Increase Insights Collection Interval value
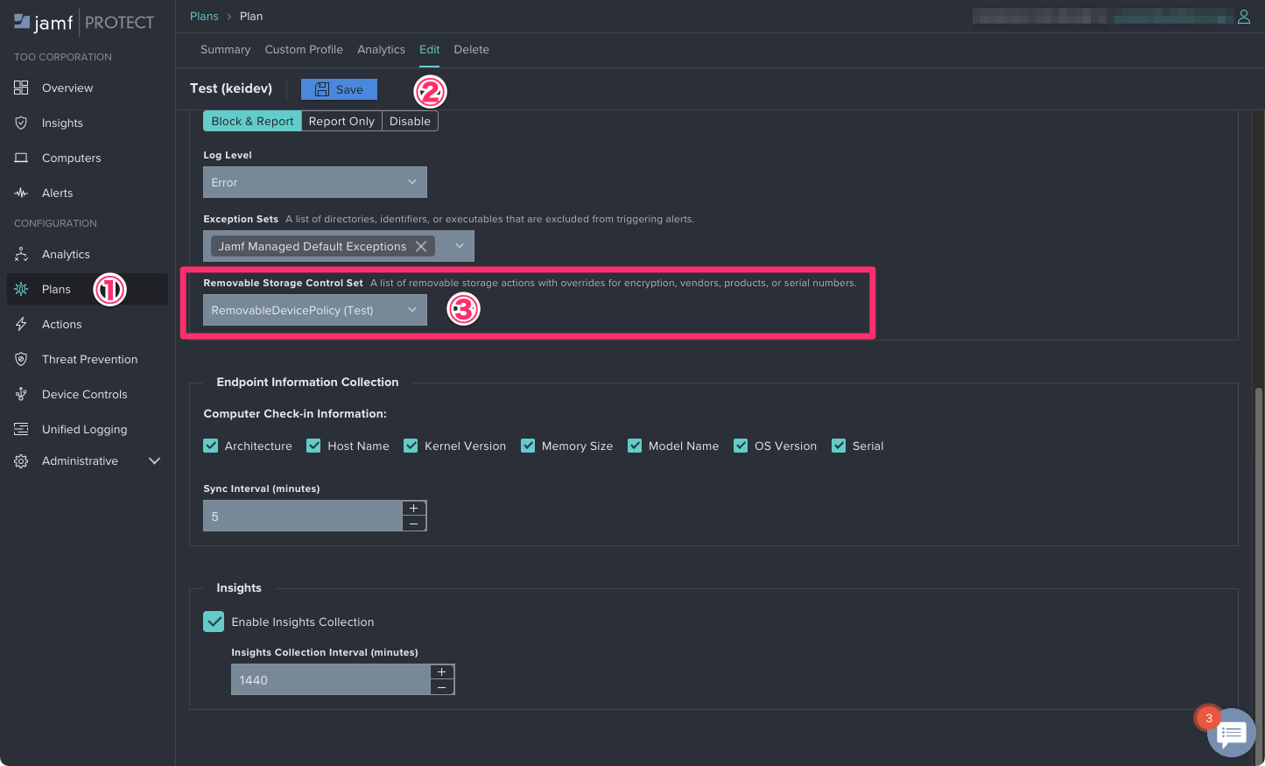 coord(442,671)
